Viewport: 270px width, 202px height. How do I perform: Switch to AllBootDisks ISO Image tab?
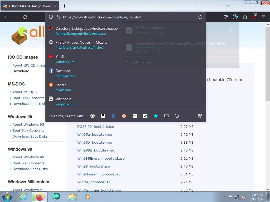click(x=30, y=6)
